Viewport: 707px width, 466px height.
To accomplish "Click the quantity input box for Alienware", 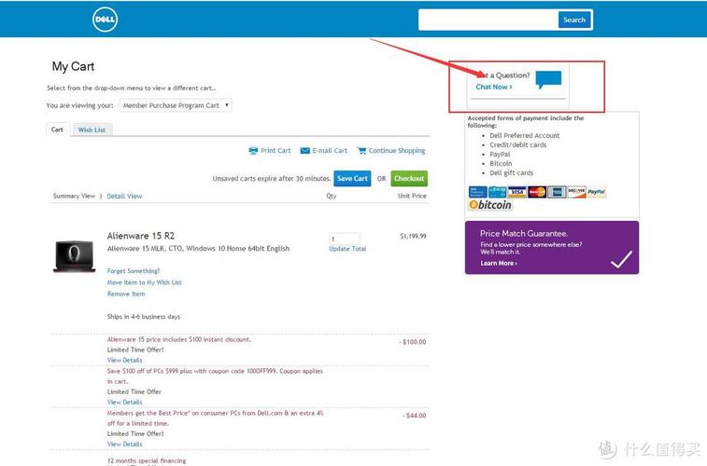I will point(345,239).
